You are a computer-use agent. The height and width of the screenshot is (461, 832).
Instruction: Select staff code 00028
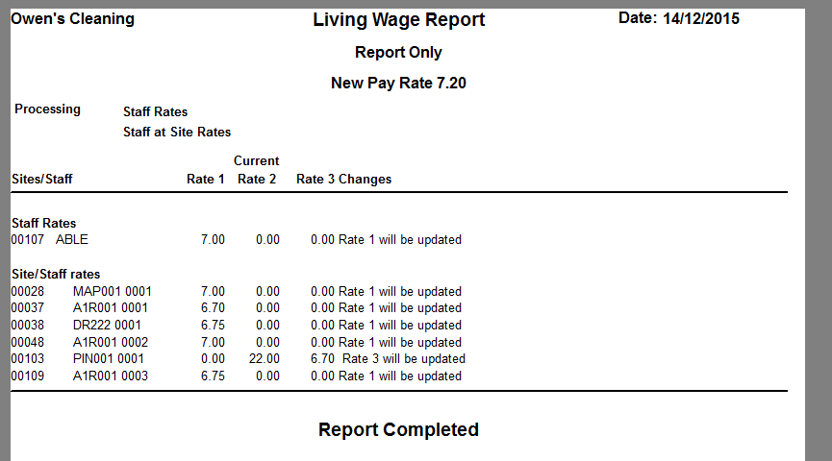(28, 291)
